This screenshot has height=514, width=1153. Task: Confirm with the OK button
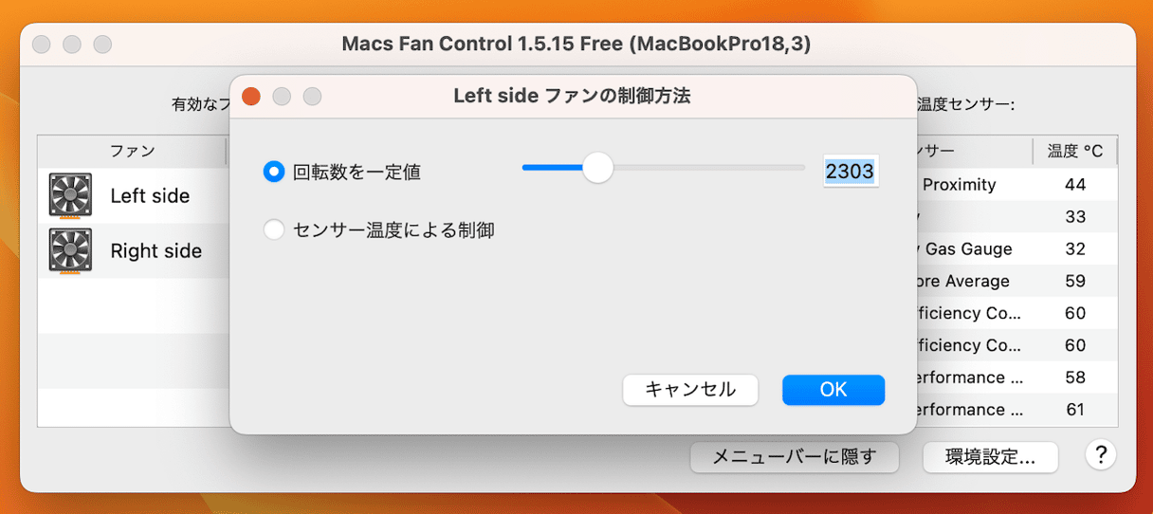click(833, 390)
